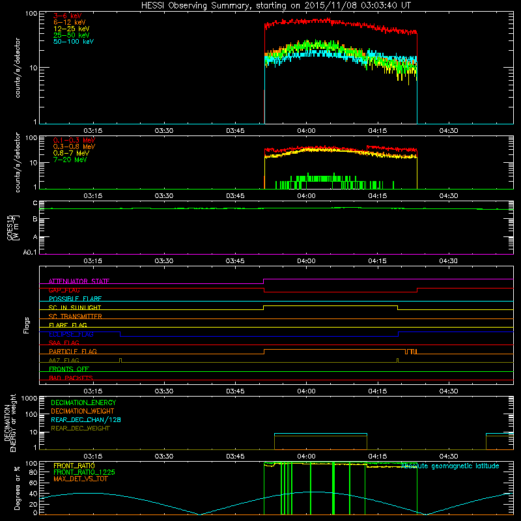Select the 25-50 keV legend label
This screenshot has height=521, width=521.
[71, 35]
